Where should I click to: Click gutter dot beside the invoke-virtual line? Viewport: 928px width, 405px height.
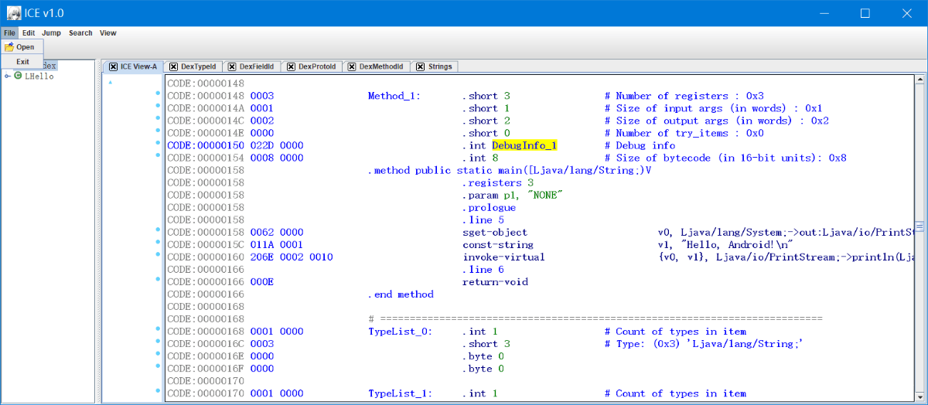158,255
